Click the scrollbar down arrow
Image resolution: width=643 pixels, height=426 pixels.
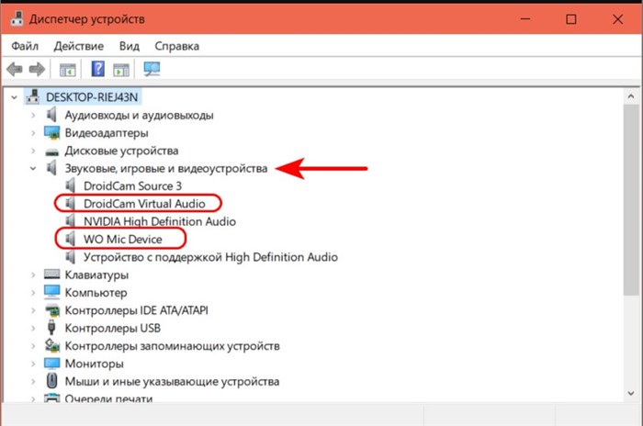coord(631,394)
